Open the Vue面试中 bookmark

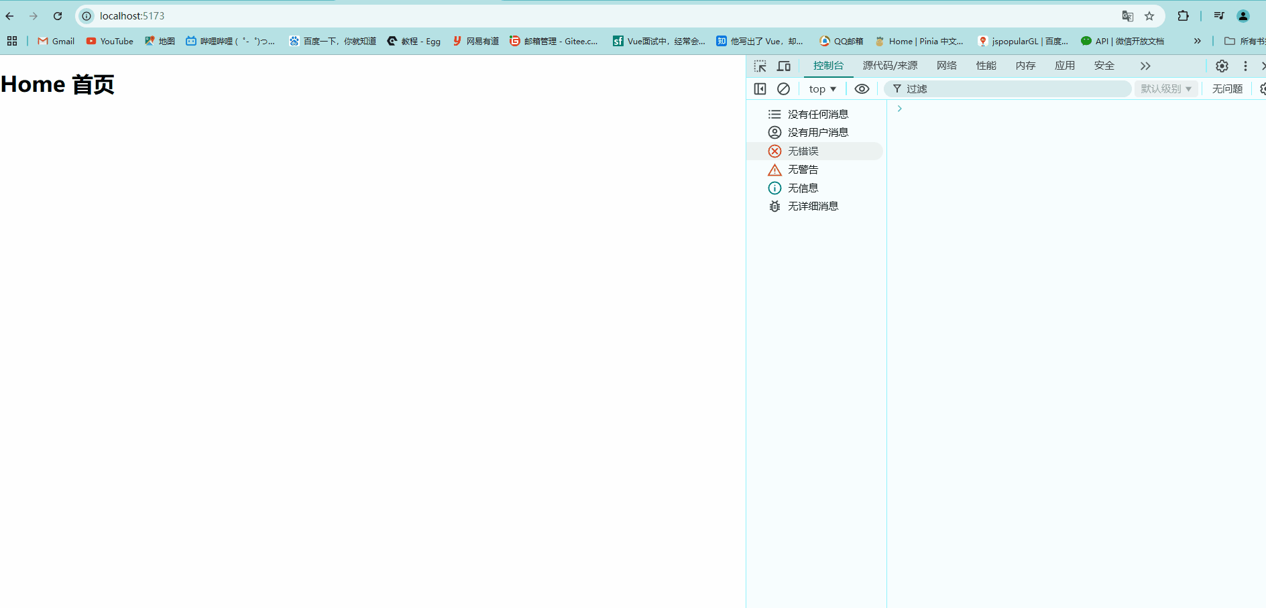(x=659, y=41)
